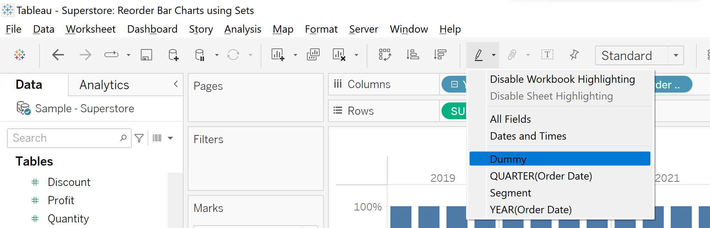Image resolution: width=710 pixels, height=228 pixels.
Task: Open the view options list dropdown
Action: (x=163, y=138)
